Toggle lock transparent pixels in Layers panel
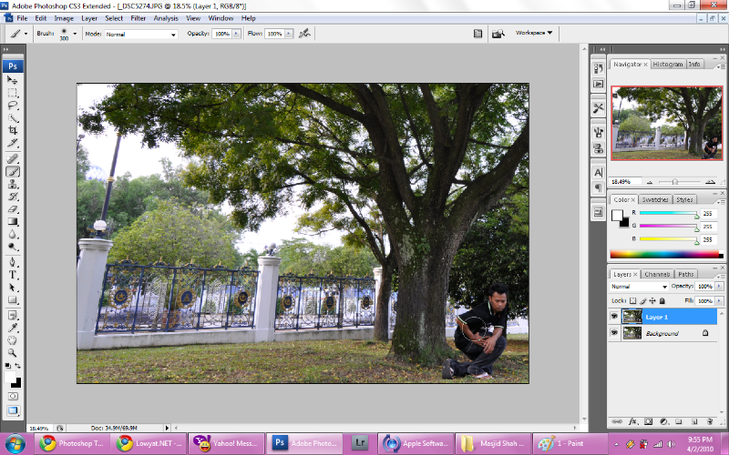Image resolution: width=729 pixels, height=455 pixels. 634,299
